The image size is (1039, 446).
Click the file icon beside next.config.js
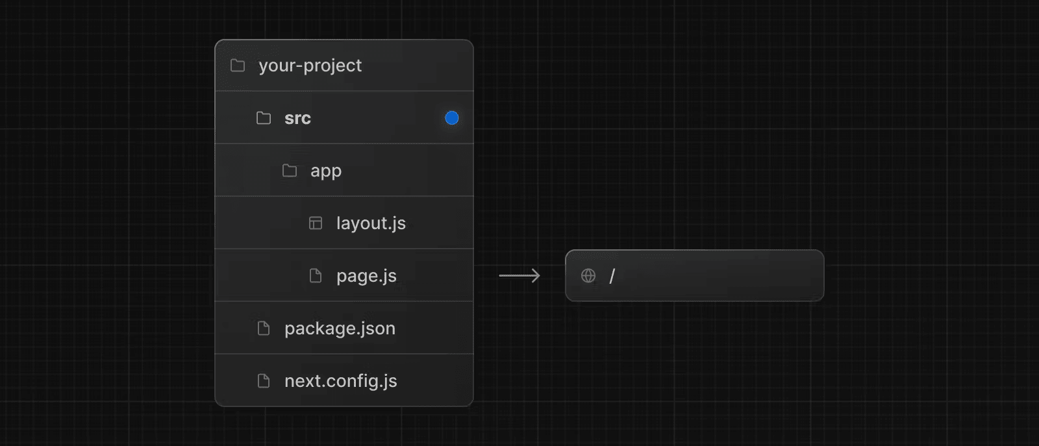(264, 381)
